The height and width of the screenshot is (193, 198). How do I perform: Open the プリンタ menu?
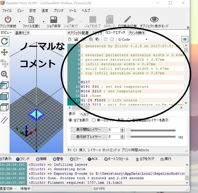[x=58, y=10]
